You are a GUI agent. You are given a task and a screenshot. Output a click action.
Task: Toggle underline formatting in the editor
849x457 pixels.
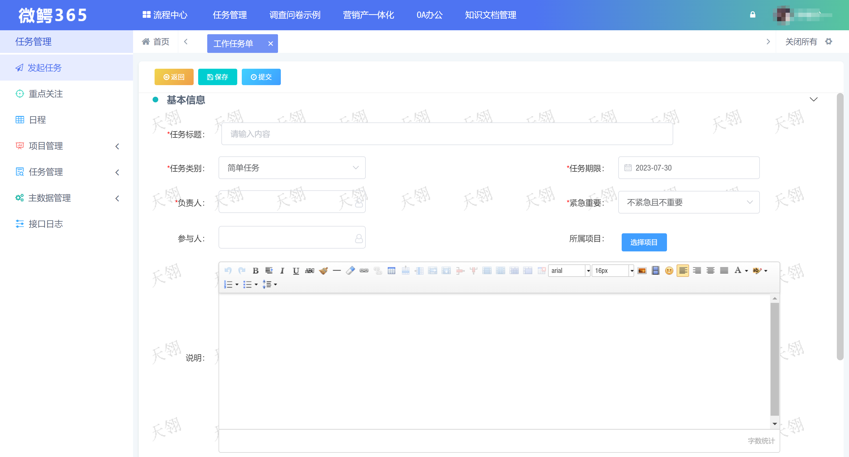coord(296,271)
